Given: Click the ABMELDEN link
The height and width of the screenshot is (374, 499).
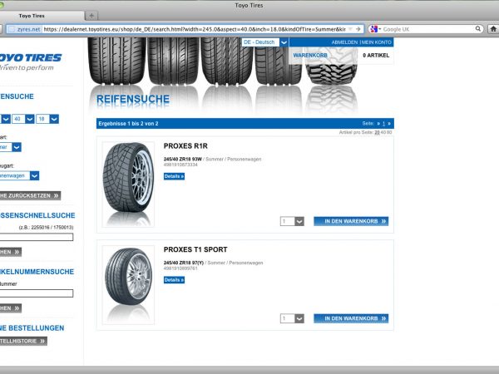Looking at the screenshot, I should coord(344,42).
